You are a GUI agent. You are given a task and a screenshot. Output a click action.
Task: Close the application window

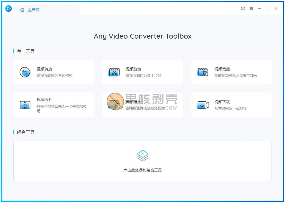point(276,8)
